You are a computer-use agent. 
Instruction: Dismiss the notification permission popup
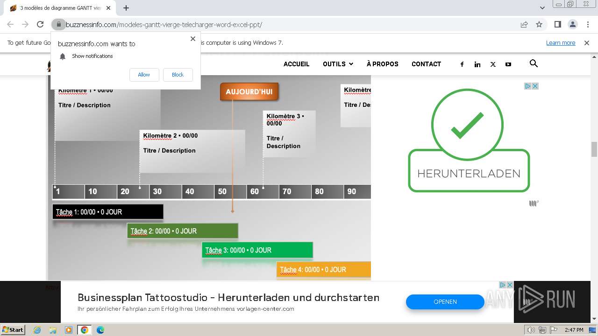[193, 39]
